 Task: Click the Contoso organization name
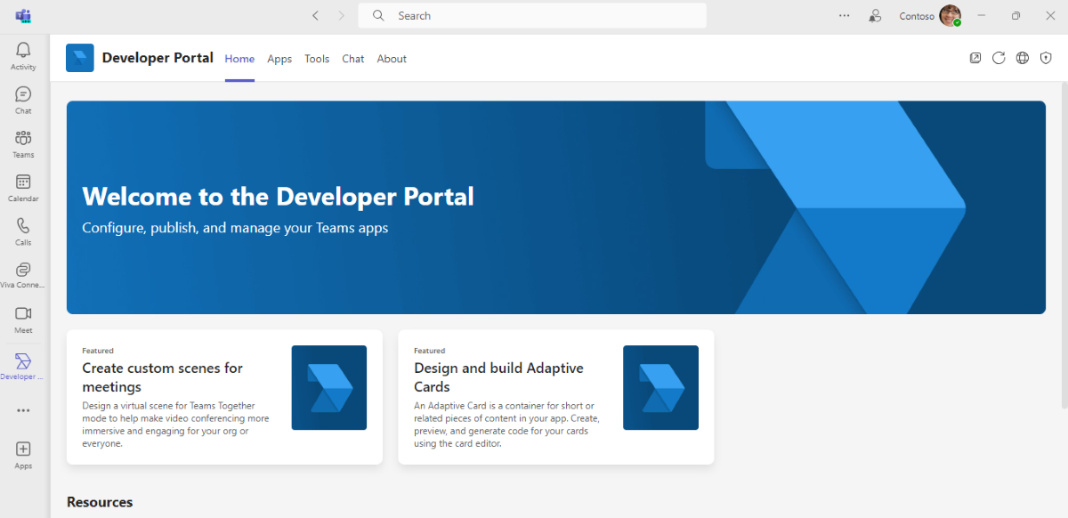[917, 16]
